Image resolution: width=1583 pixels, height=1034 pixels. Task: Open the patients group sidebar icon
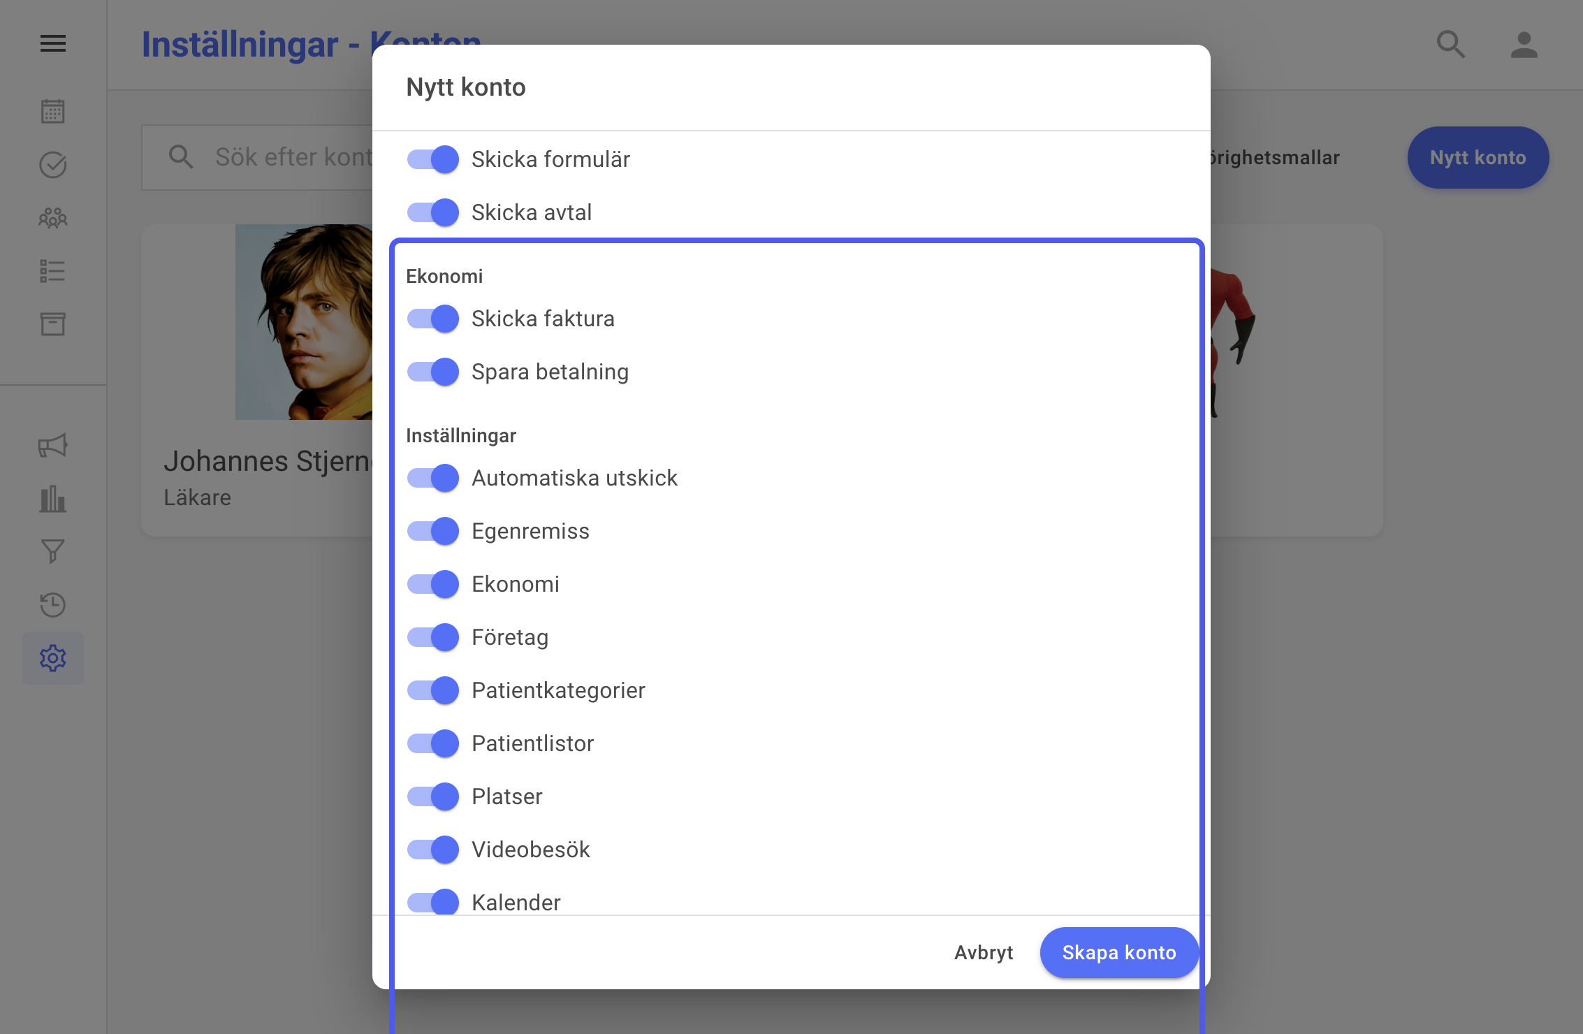click(53, 218)
